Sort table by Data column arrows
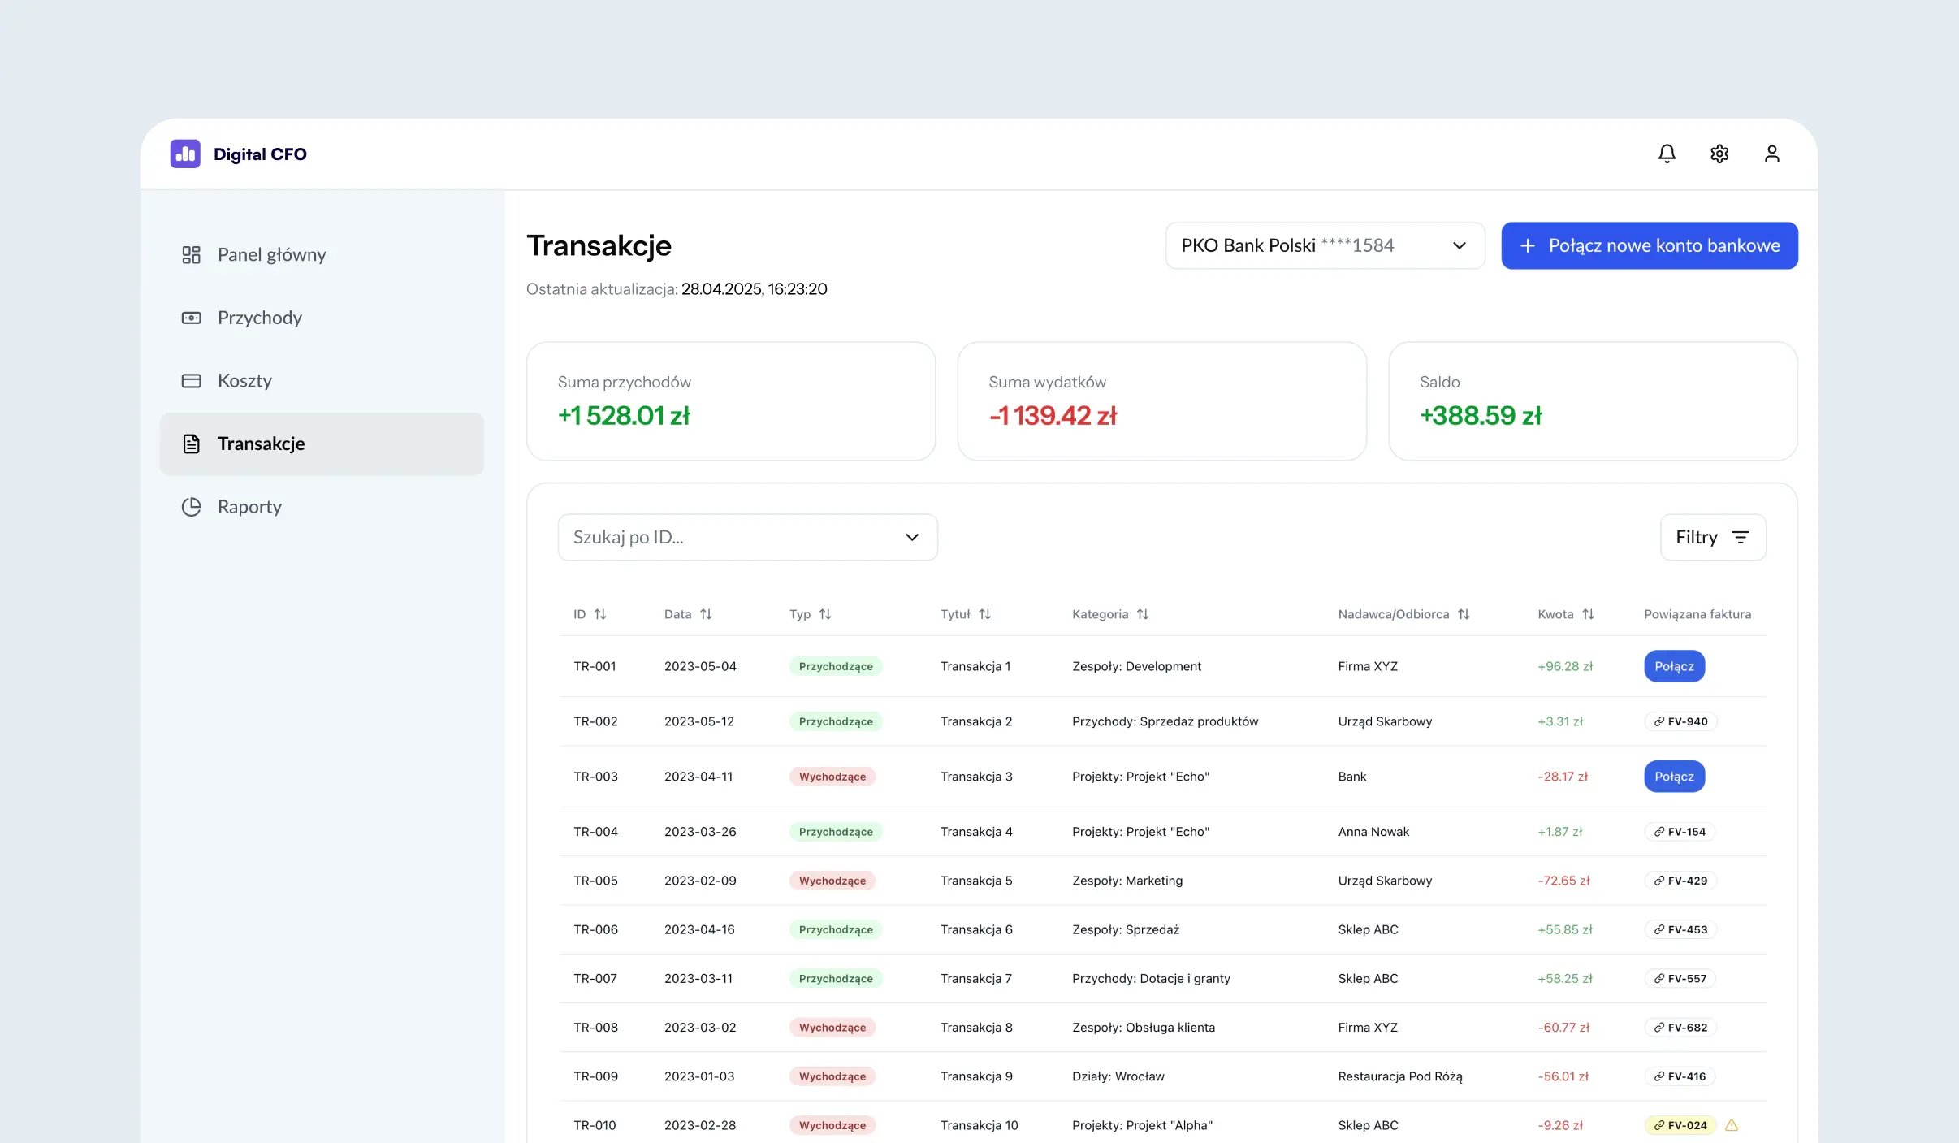 [706, 614]
